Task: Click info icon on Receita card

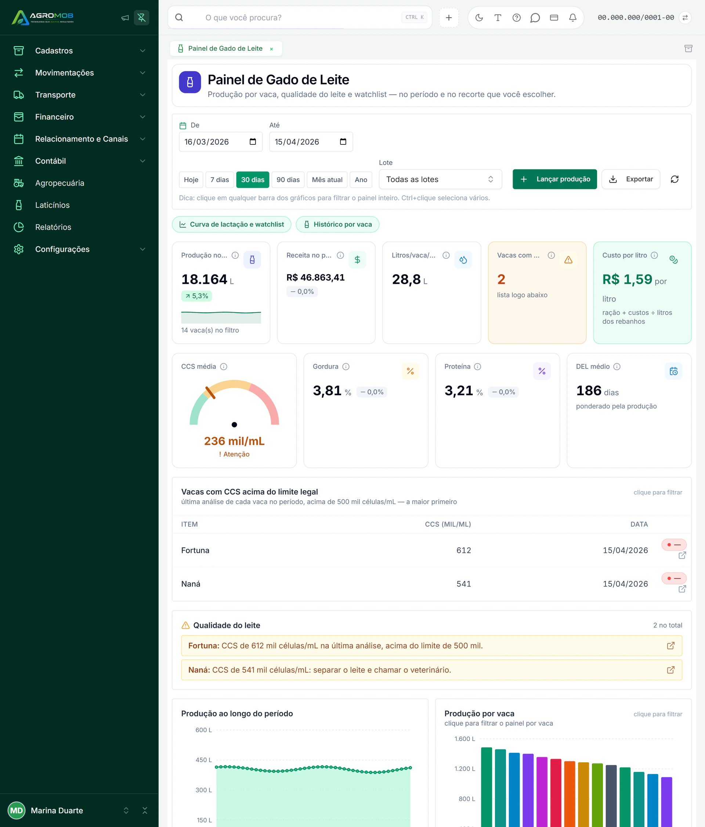Action: pyautogui.click(x=340, y=255)
